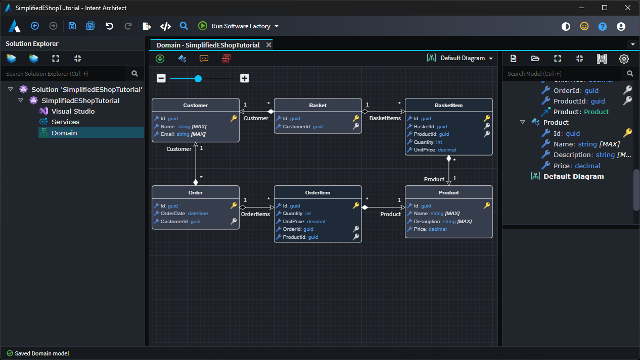640x360 pixels.
Task: Click the Save All double-disk icon
Action: 90,26
